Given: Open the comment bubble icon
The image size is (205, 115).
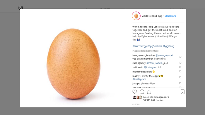Looking at the screenshot, I should pos(142,92).
